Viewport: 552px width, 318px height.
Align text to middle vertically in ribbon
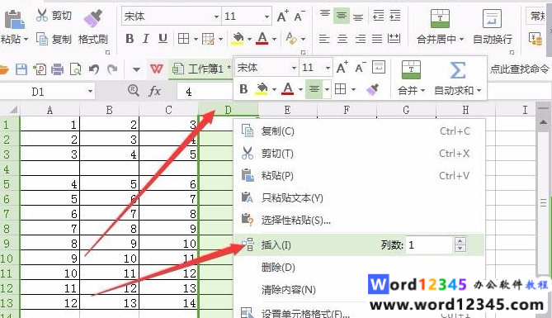[x=341, y=16]
